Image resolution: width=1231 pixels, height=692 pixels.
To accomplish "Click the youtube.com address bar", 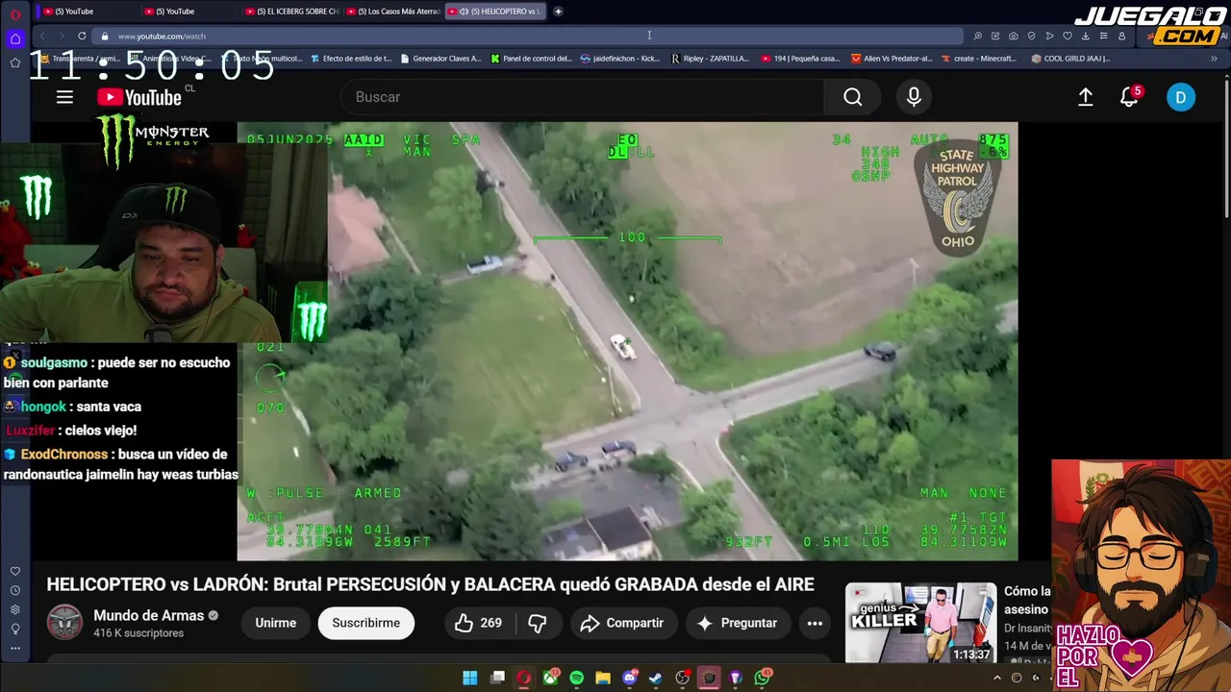I will pyautogui.click(x=529, y=37).
